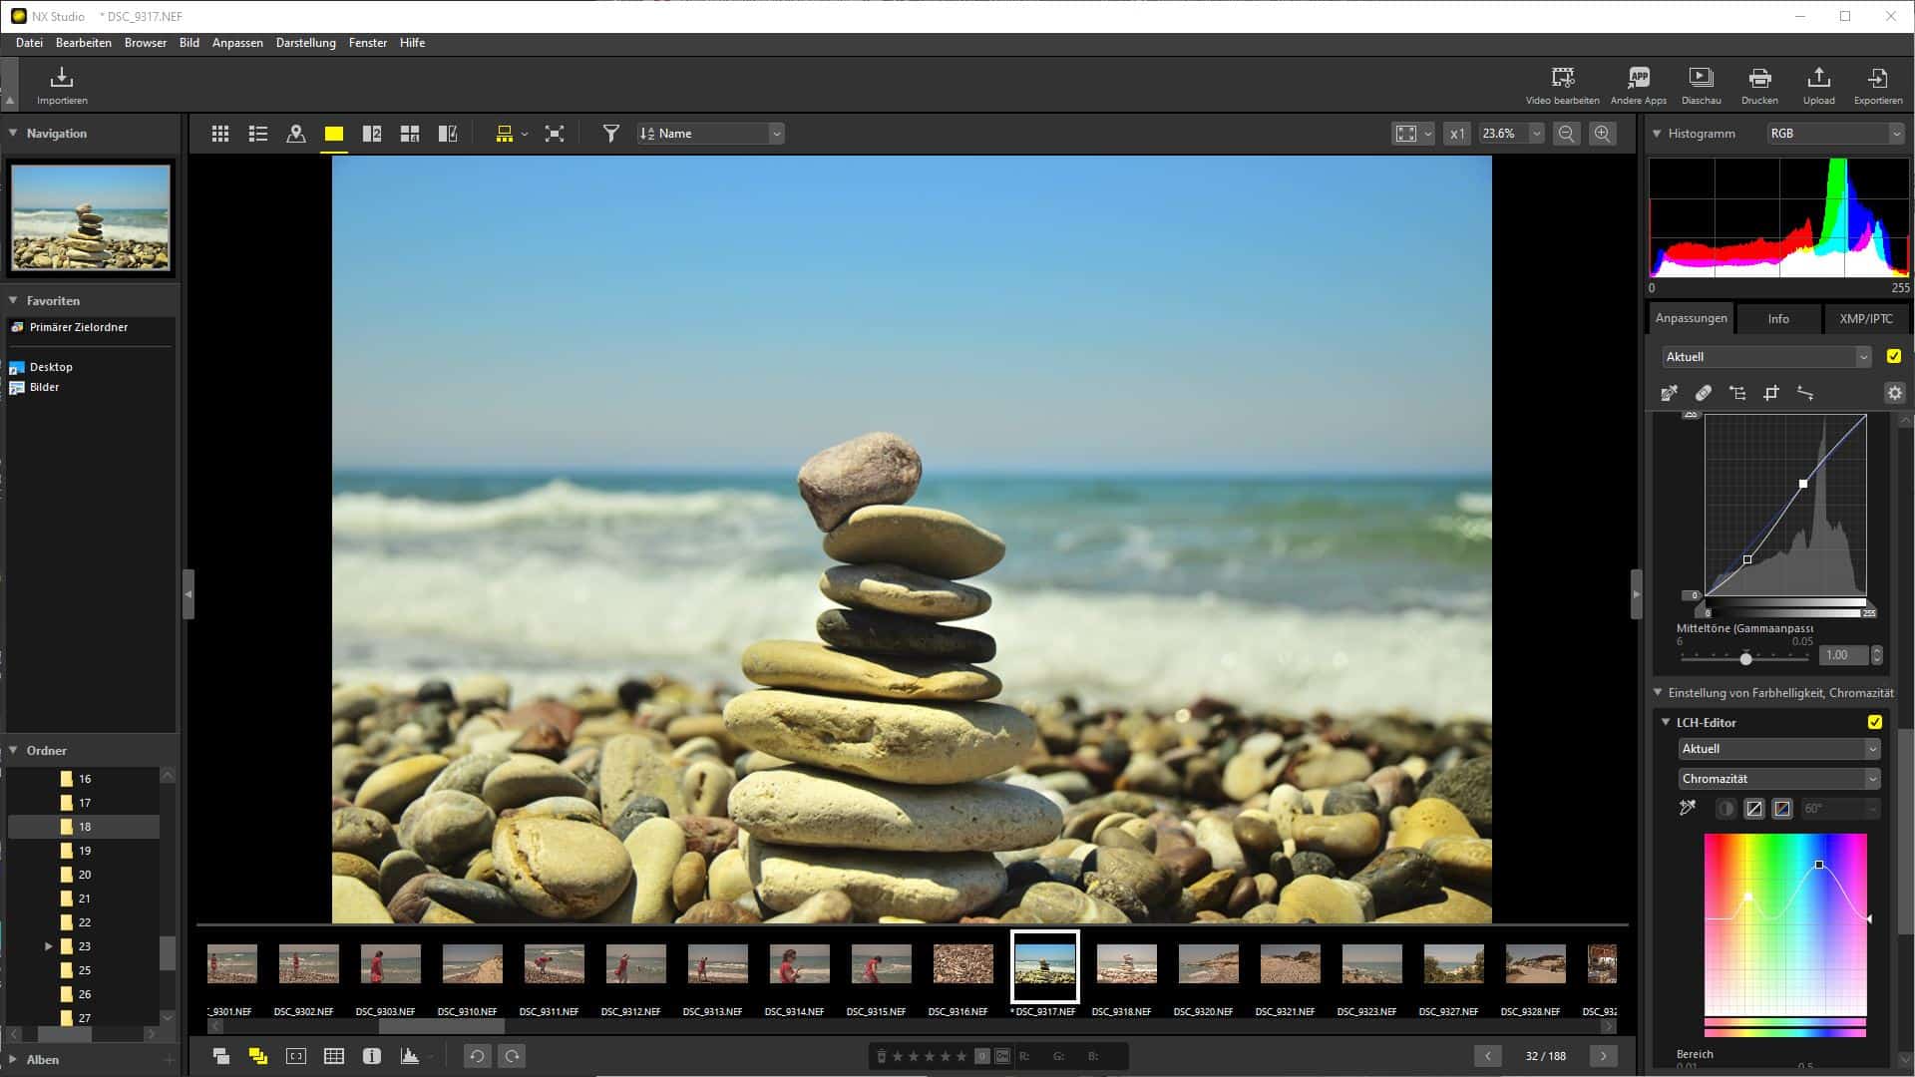Give the image a five-star rating
The height and width of the screenshot is (1077, 1915).
pos(960,1056)
